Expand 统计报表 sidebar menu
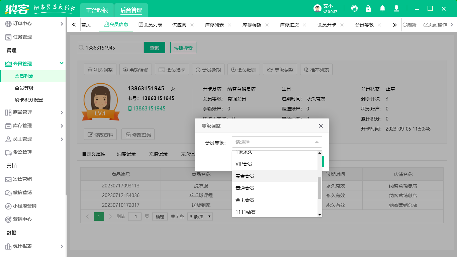 pyautogui.click(x=33, y=246)
